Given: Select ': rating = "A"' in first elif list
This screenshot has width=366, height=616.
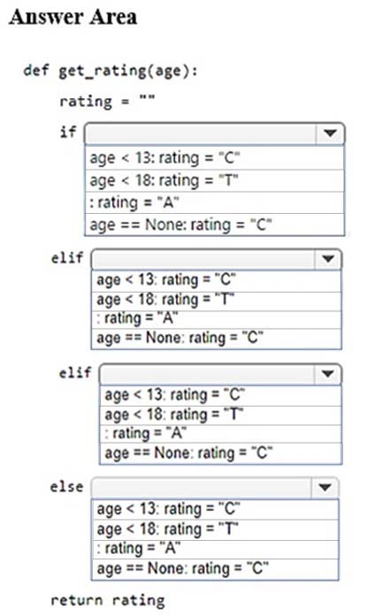Looking at the screenshot, I should pyautogui.click(x=217, y=319).
